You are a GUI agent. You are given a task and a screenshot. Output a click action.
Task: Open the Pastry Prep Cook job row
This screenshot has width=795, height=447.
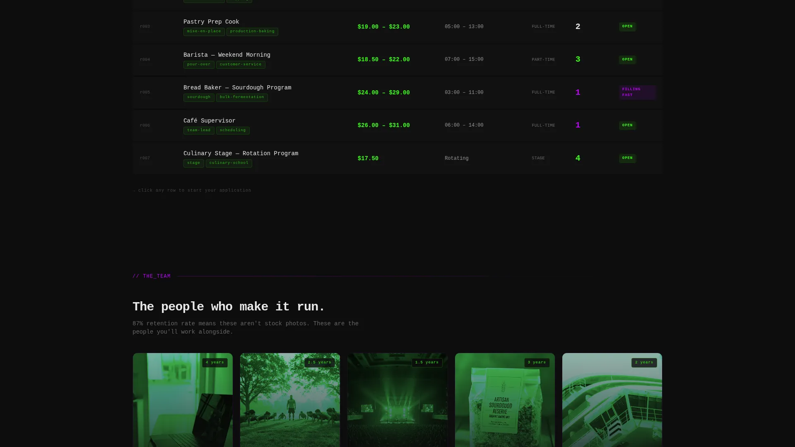coord(397,26)
